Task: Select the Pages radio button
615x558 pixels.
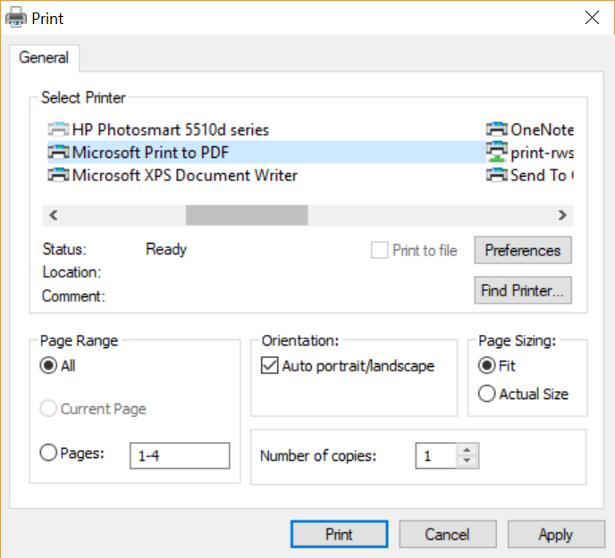Action: coord(48,453)
